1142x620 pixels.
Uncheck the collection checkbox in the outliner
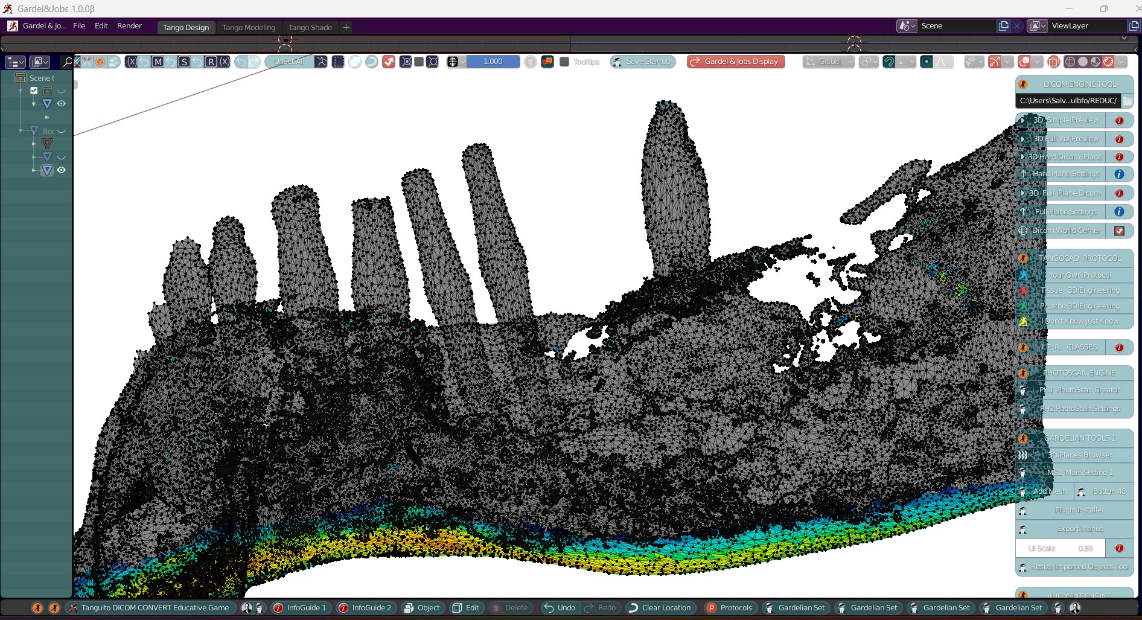point(34,91)
